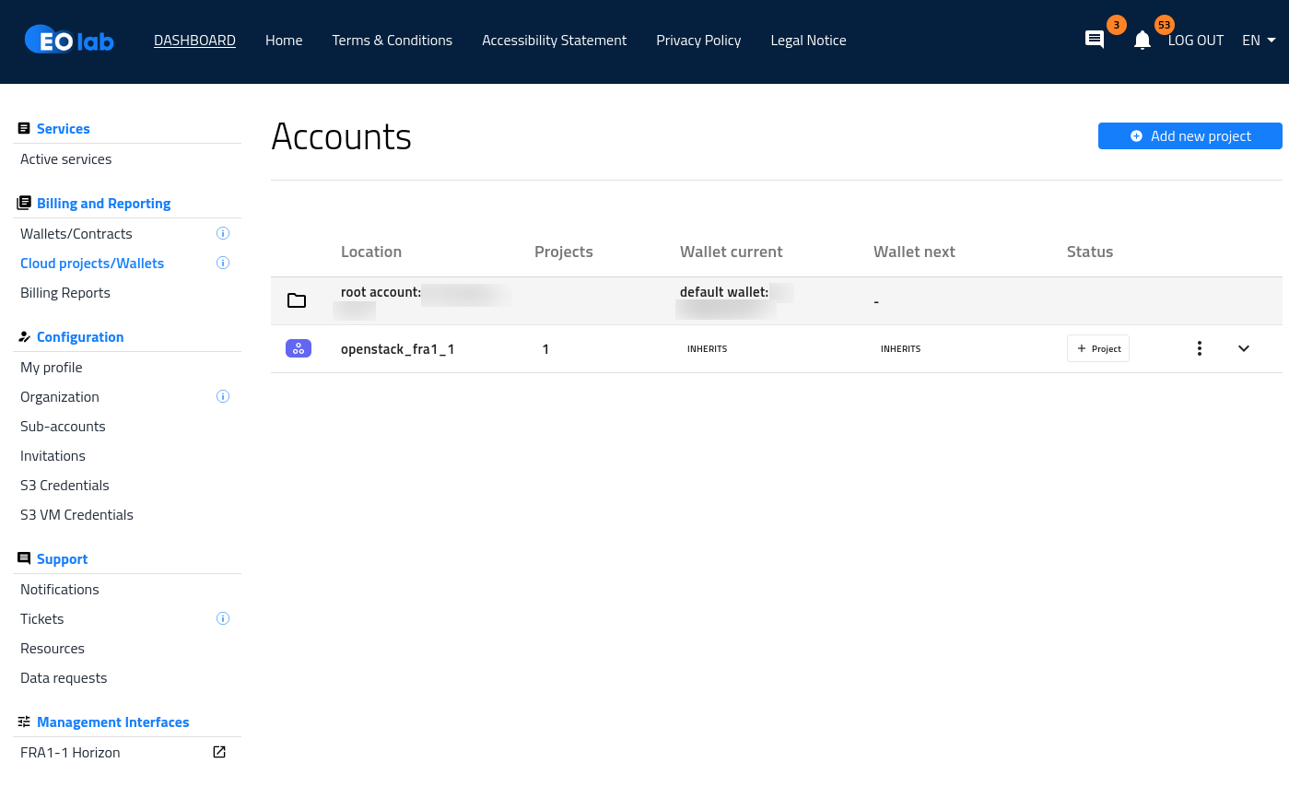This screenshot has width=1289, height=786.
Task: Click the external link icon for FRA1-1 Horizon
Action: click(219, 753)
